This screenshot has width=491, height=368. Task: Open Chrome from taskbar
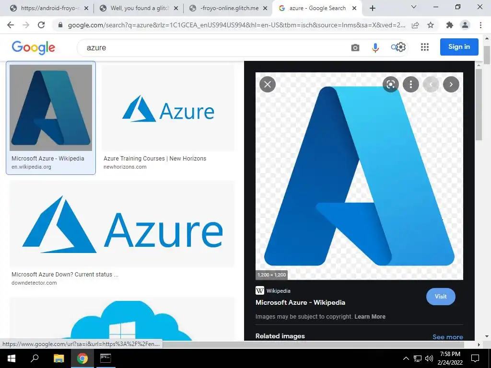coord(82,358)
